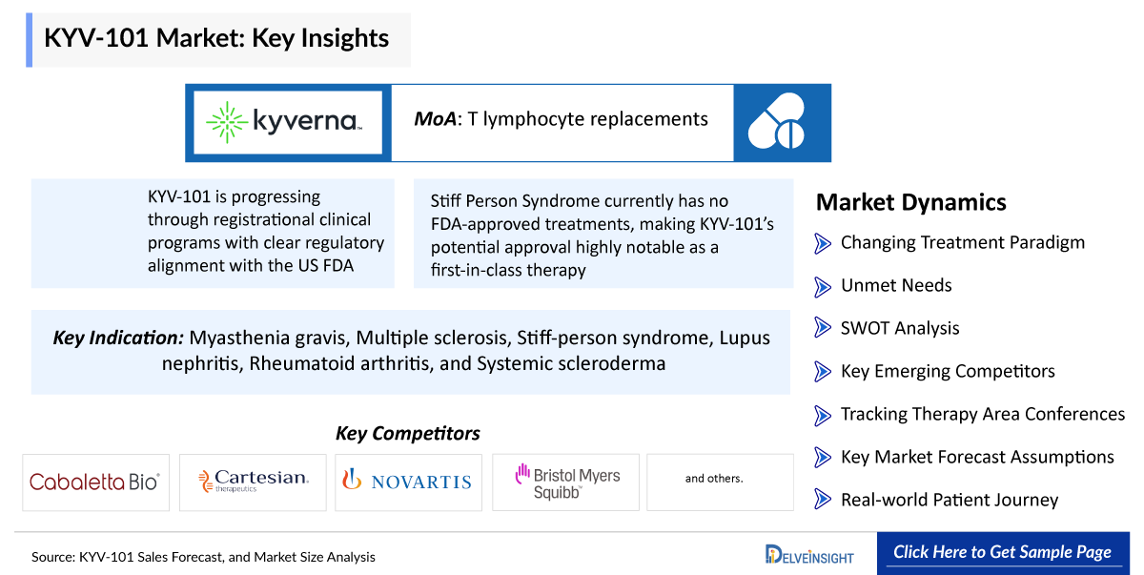Screen dimensions: 1144x575
Task: Click arrow icon beside Real-world Patient Journey
Action: click(x=823, y=501)
